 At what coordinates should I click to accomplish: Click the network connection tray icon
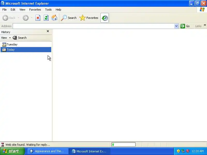click(x=183, y=151)
